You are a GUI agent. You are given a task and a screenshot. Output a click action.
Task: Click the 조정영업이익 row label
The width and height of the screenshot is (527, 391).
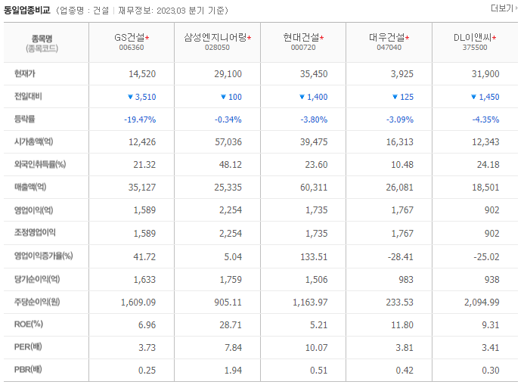point(35,233)
